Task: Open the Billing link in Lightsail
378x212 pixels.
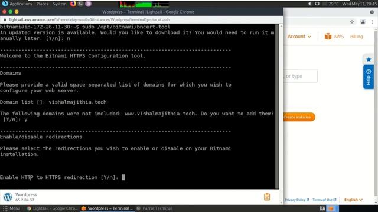Action: click(356, 37)
